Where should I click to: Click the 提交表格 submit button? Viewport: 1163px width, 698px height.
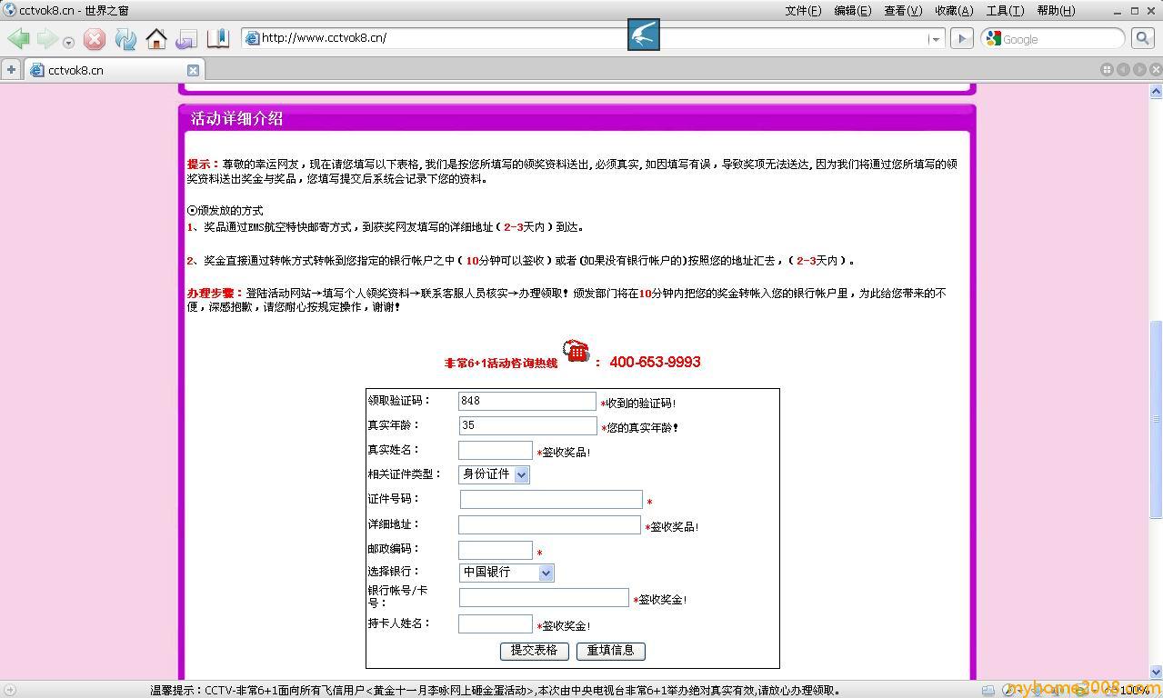[534, 651]
